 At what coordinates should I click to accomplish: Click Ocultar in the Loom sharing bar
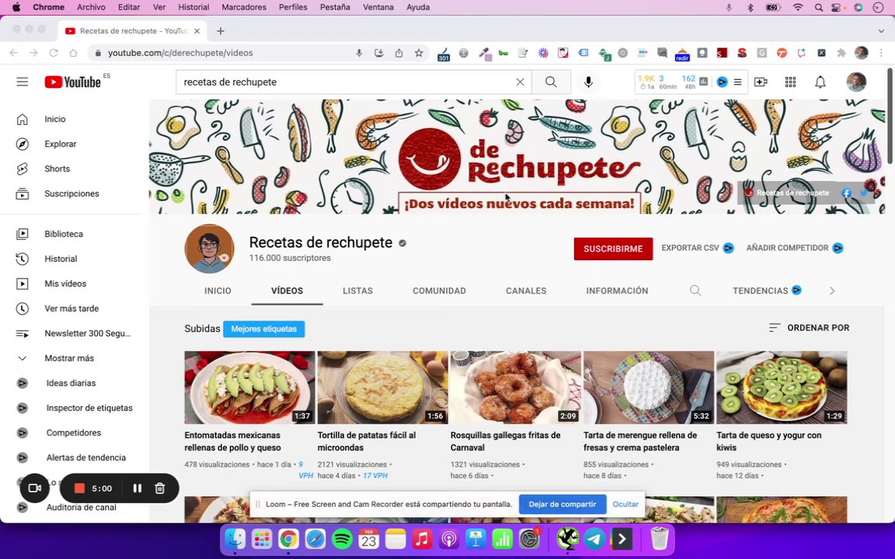click(625, 504)
